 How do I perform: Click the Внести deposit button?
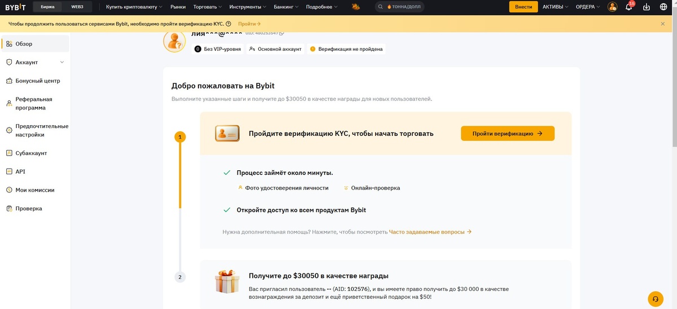(x=524, y=7)
